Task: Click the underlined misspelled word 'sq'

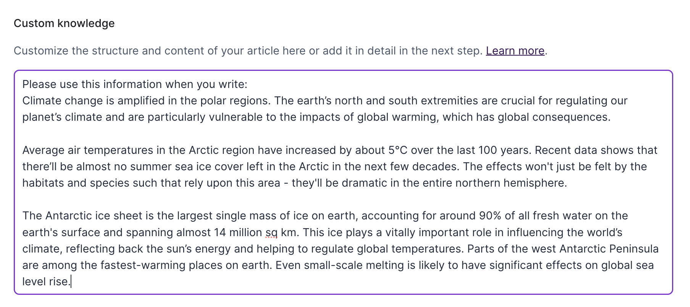Action: click(x=271, y=232)
